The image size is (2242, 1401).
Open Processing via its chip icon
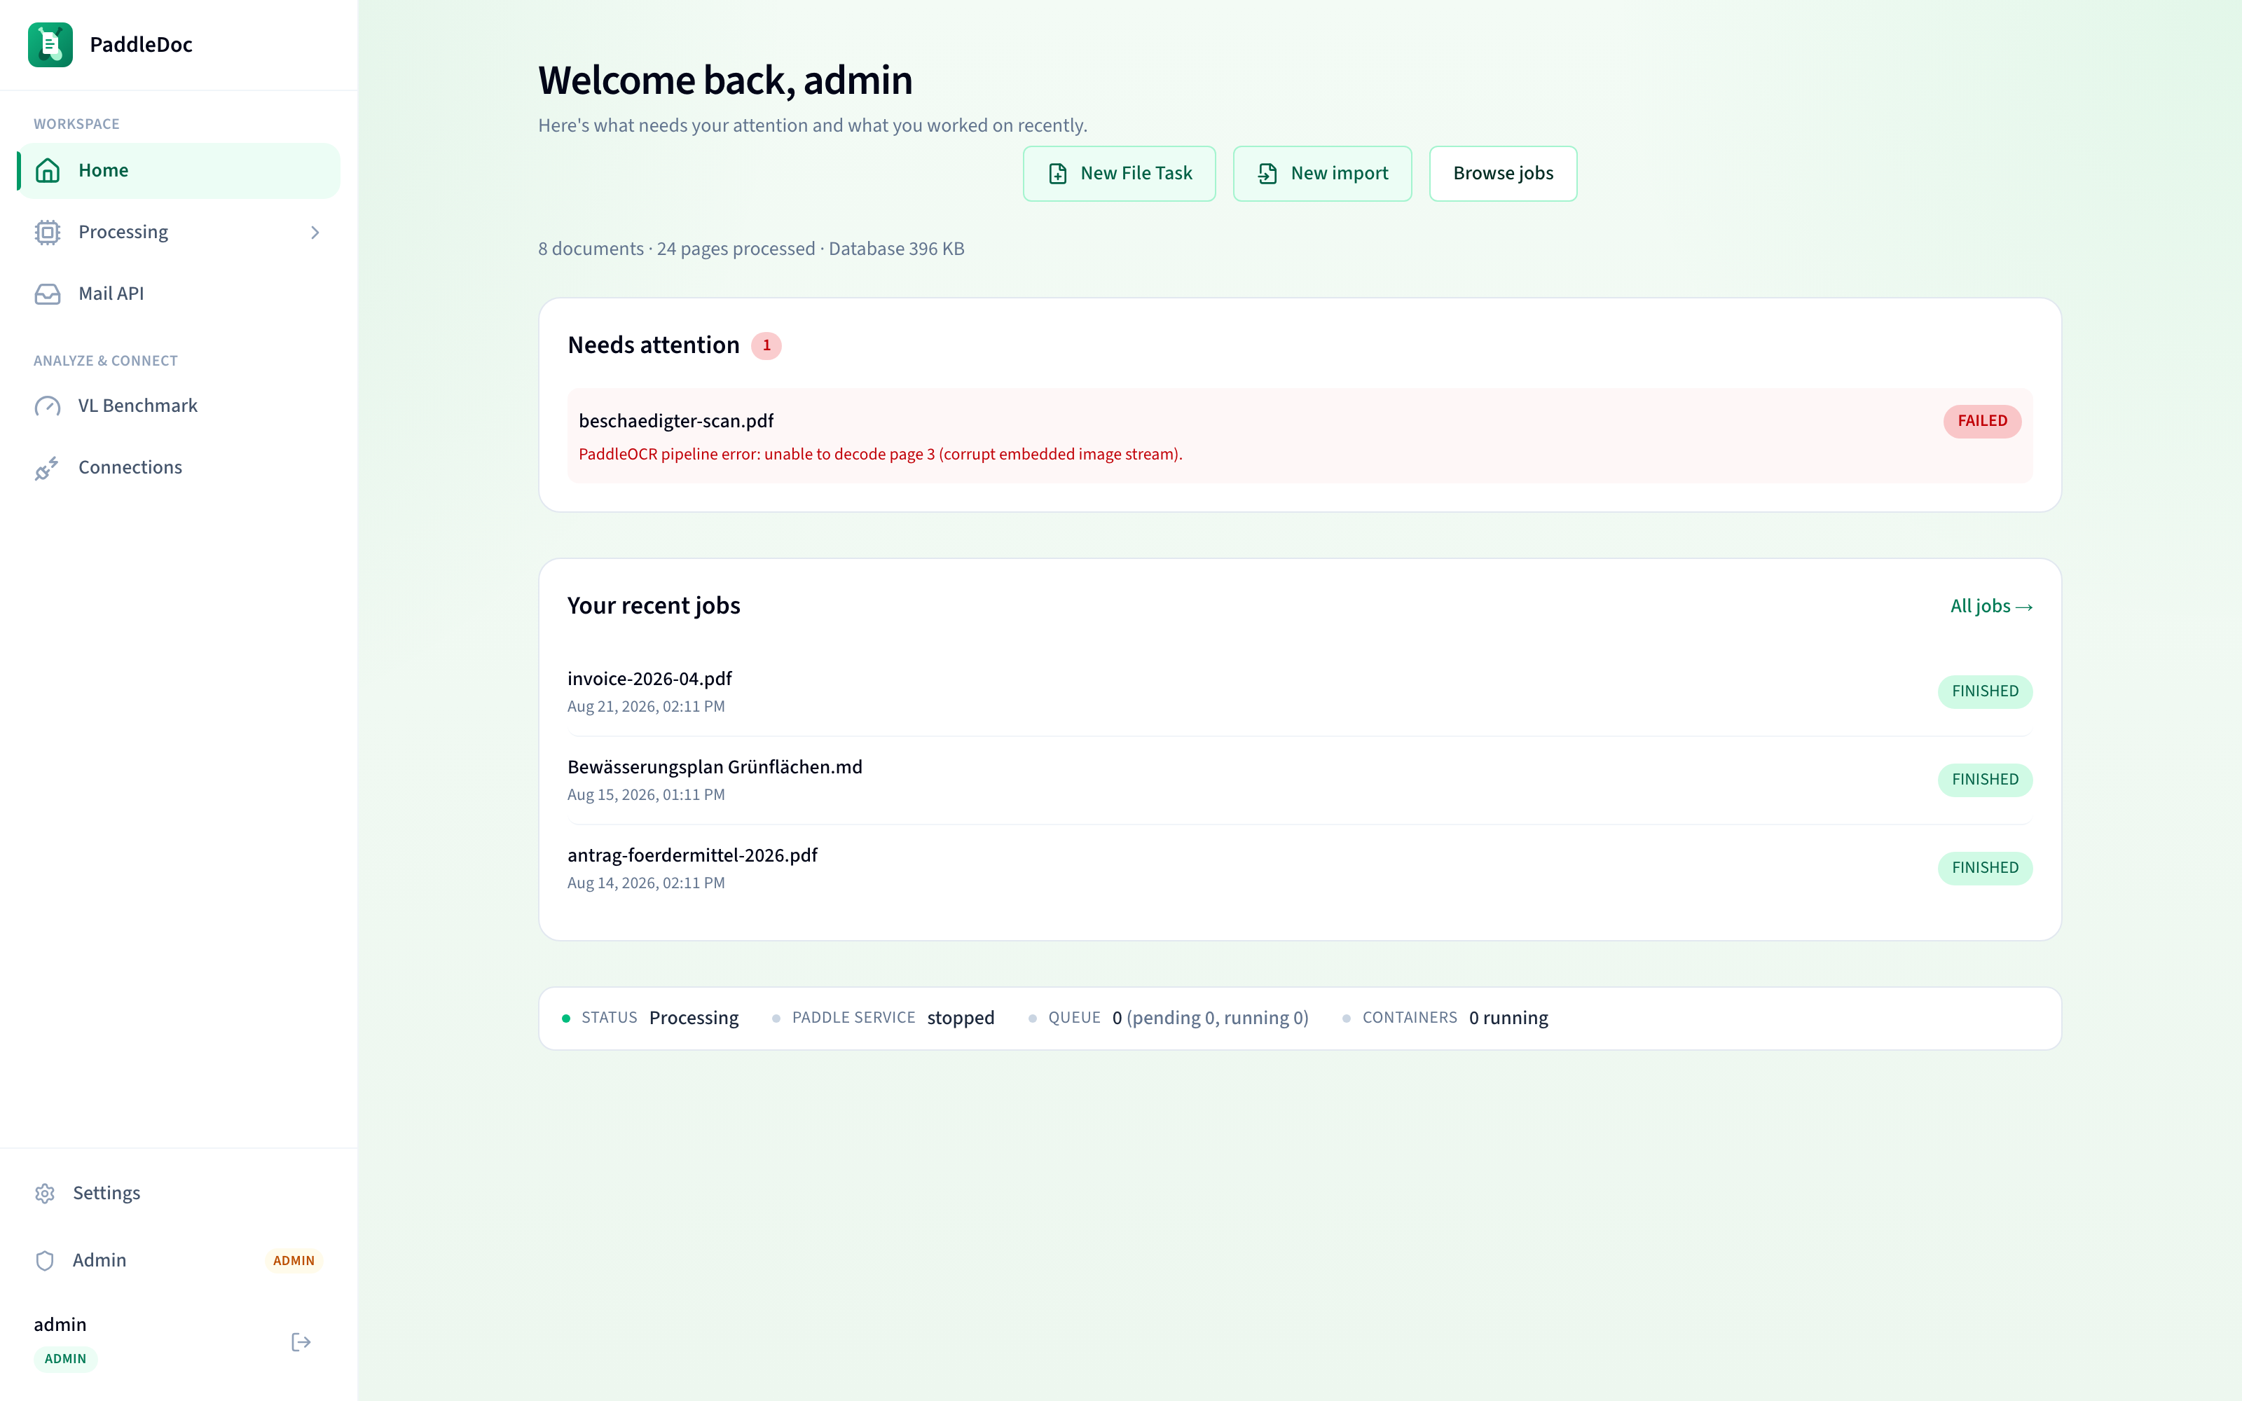pos(47,232)
